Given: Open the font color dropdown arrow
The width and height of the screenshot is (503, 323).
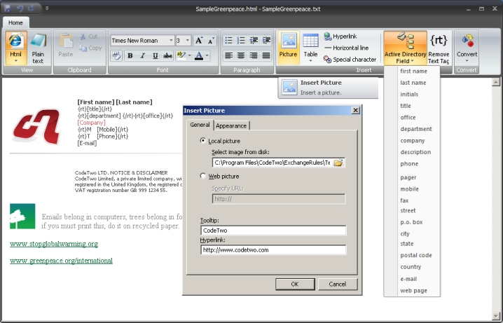Looking at the screenshot, I should click(x=207, y=55).
